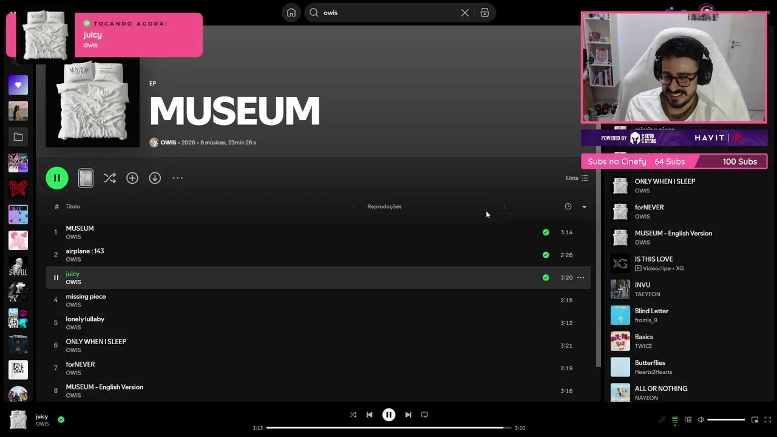Skip to the next track

[x=408, y=415]
